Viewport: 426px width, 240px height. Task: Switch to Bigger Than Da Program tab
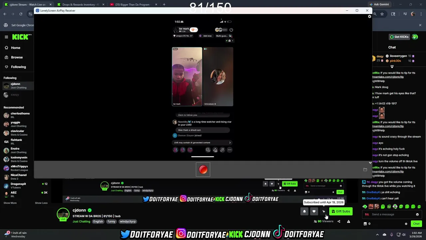tap(133, 4)
